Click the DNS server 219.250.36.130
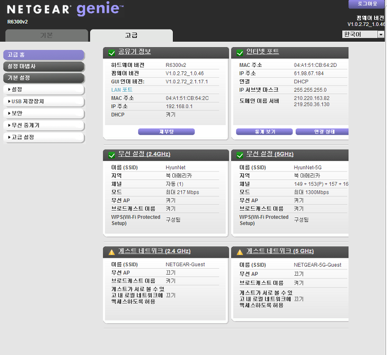 312,104
